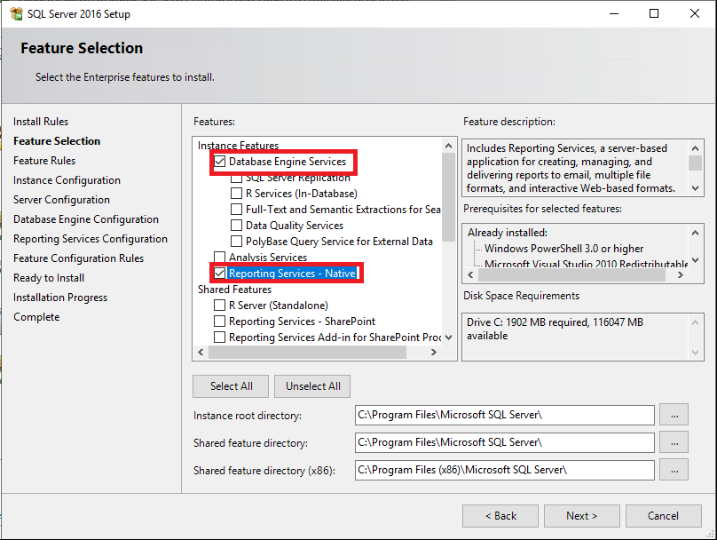Open Reporting Services Configuration step
Viewport: 717px width, 540px height.
tap(91, 239)
